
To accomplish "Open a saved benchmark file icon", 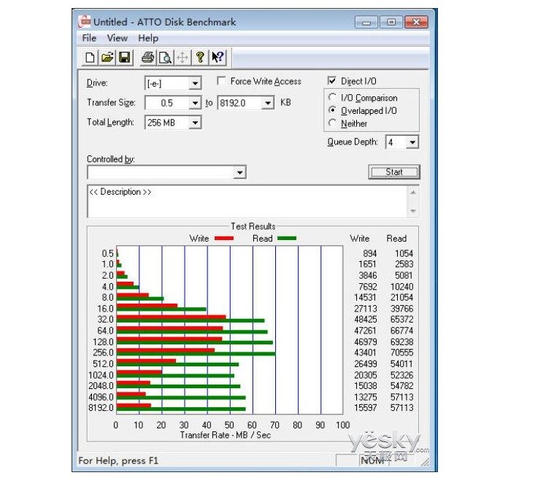I will [x=107, y=58].
